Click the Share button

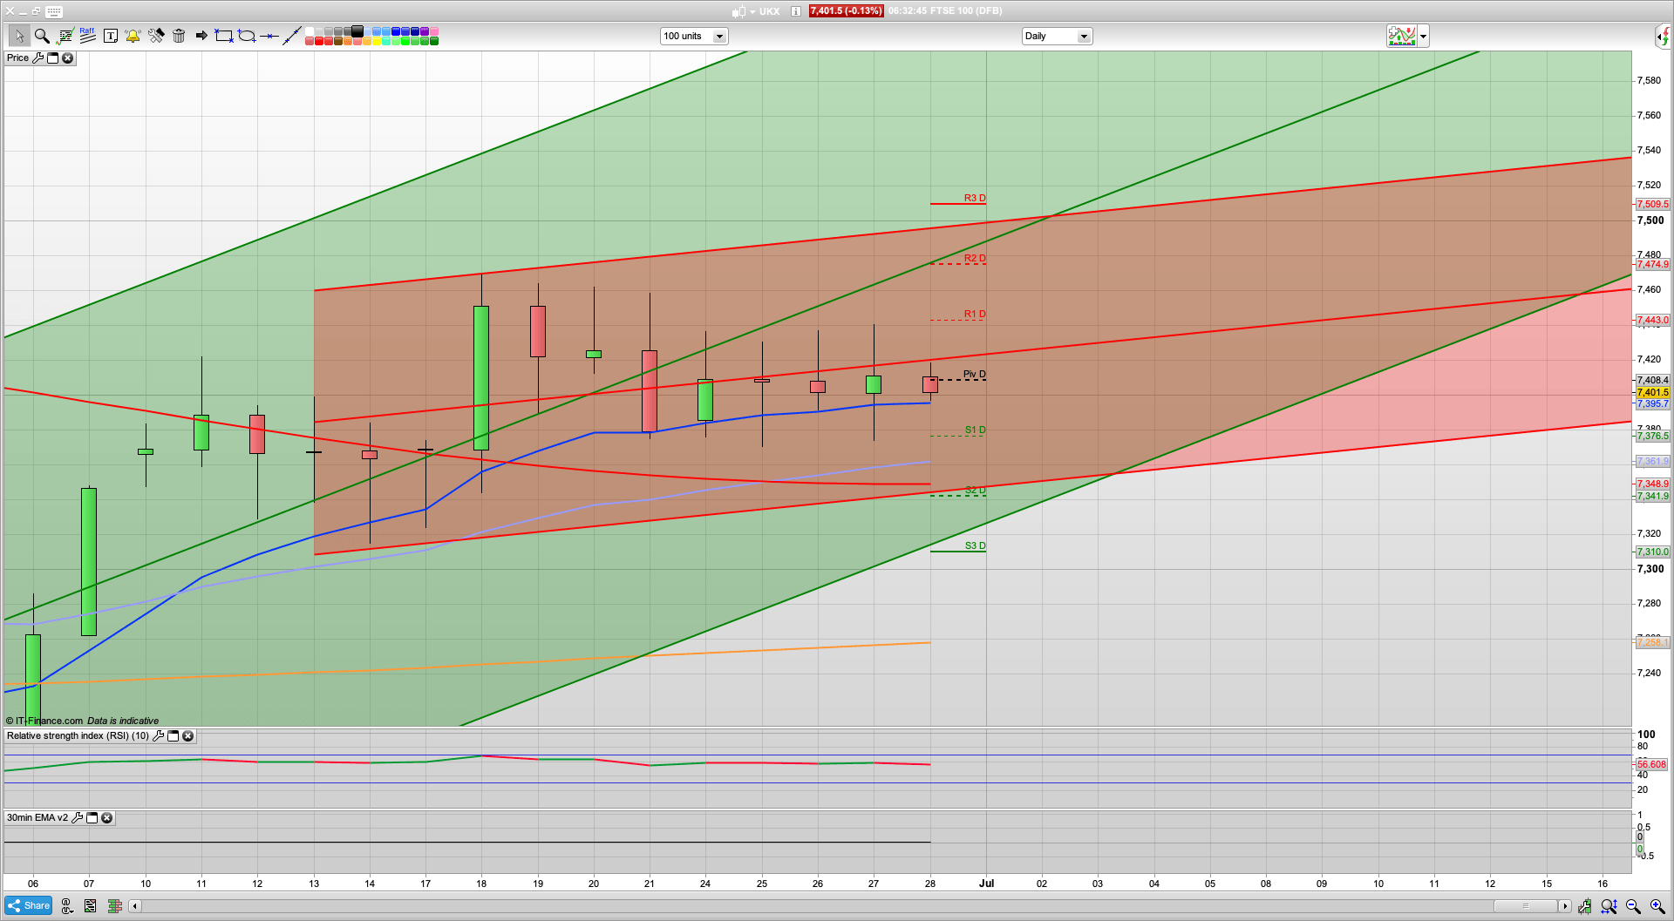28,905
